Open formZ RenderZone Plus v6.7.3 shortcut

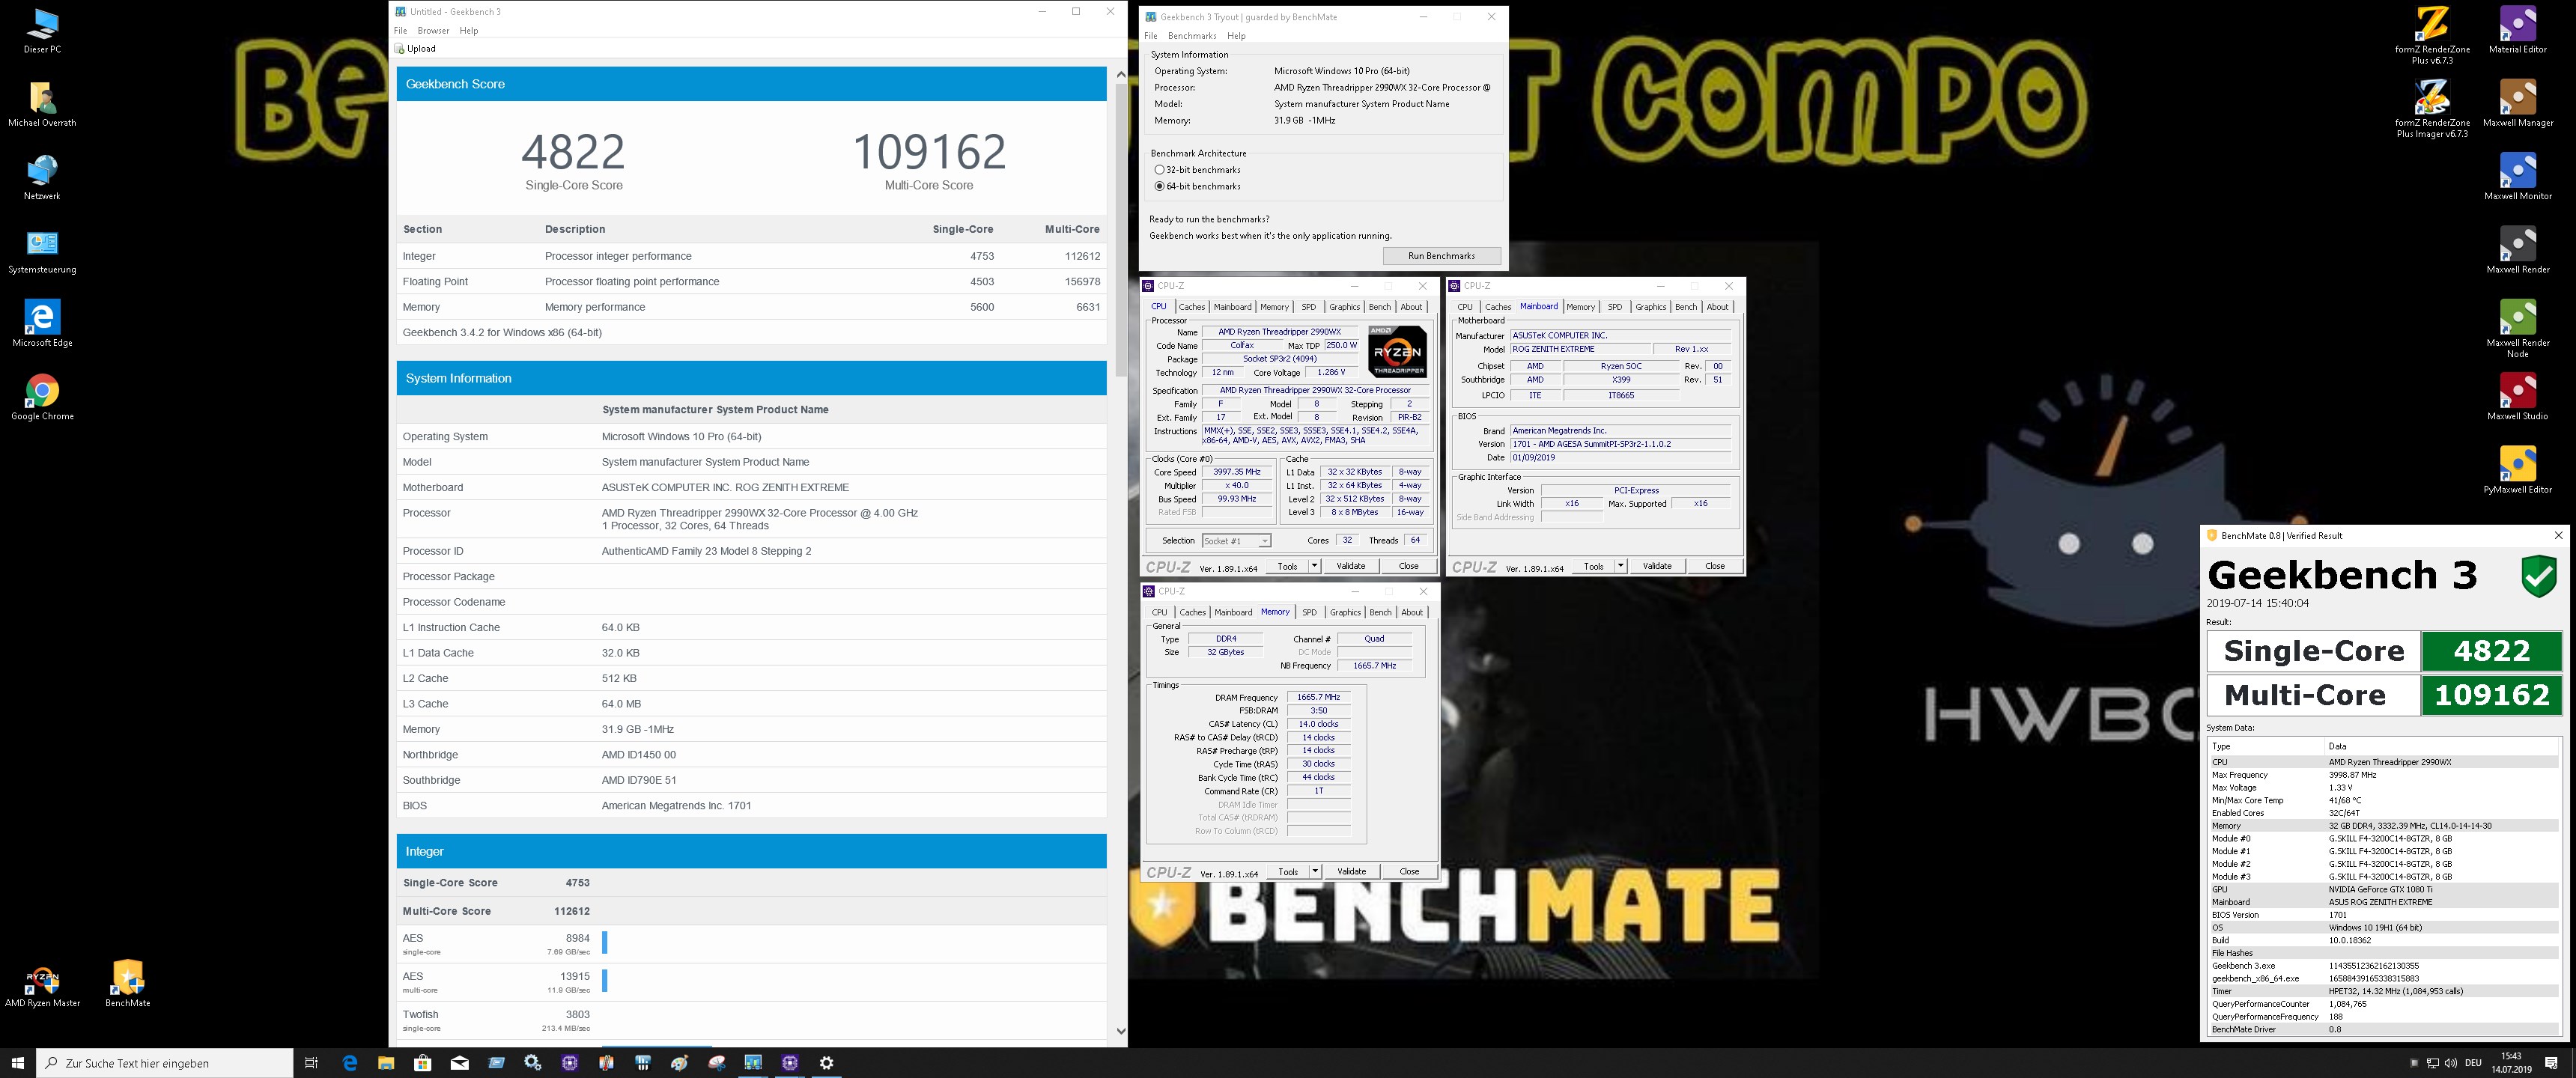coord(2432,36)
